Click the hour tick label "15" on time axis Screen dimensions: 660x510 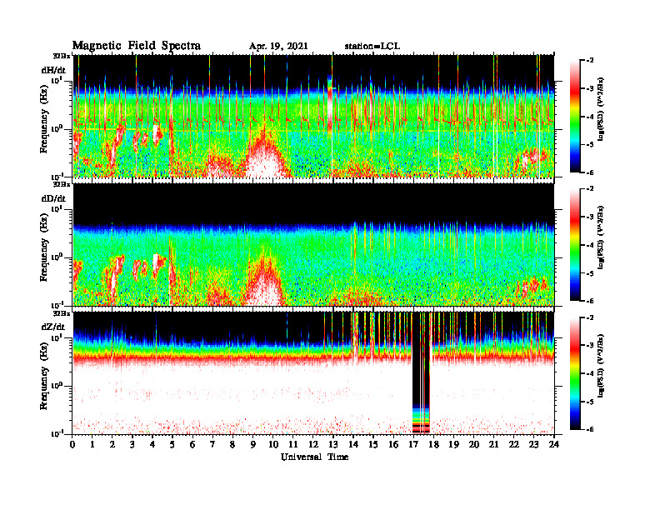tap(373, 445)
